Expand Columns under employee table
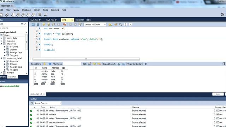The image size is (226, 127). [x=5, y=47]
